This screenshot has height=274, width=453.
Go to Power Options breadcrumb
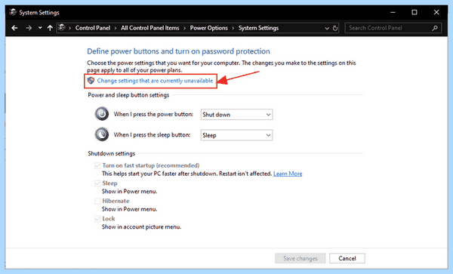pos(208,28)
